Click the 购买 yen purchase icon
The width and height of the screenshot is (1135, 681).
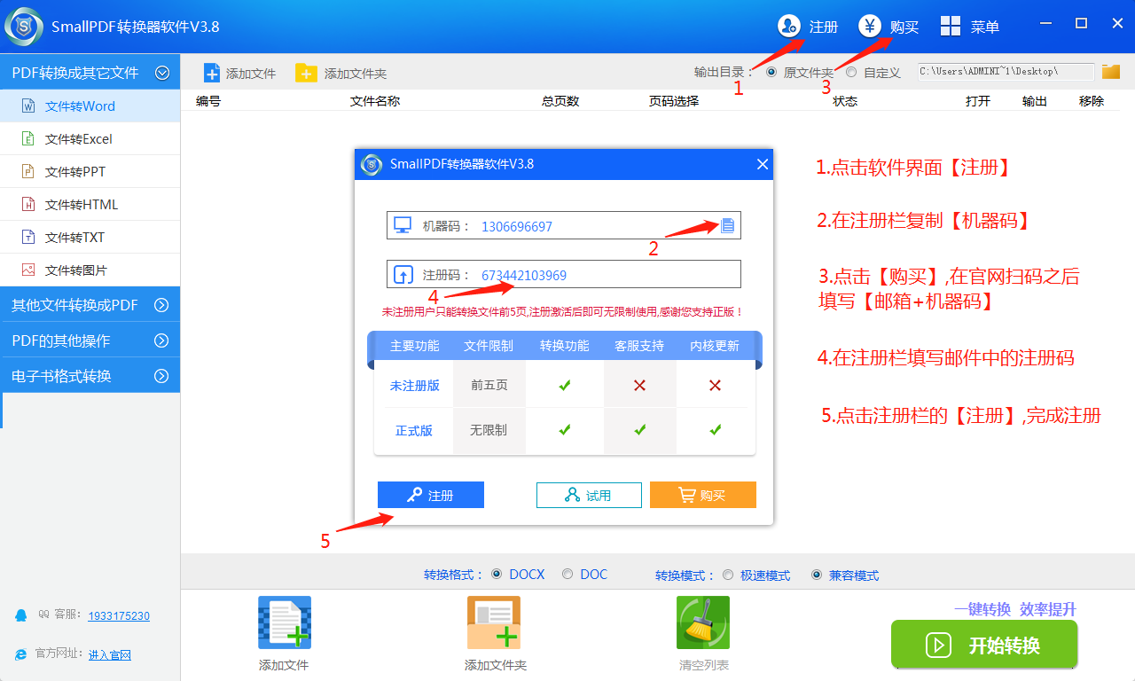coord(870,26)
